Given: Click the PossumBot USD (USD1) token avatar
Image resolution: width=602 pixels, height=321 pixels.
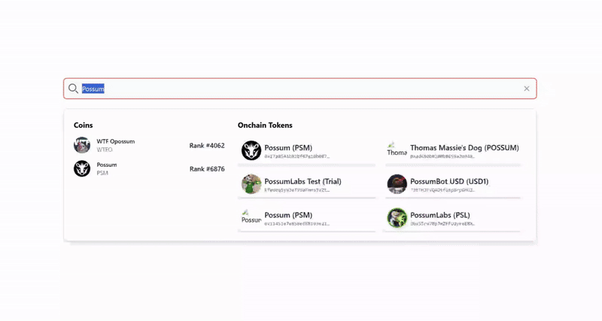Looking at the screenshot, I should point(397,184).
